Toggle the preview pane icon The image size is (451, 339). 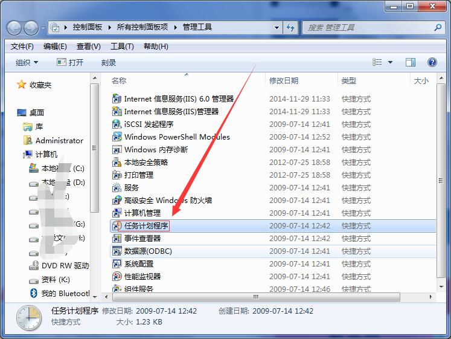point(410,62)
